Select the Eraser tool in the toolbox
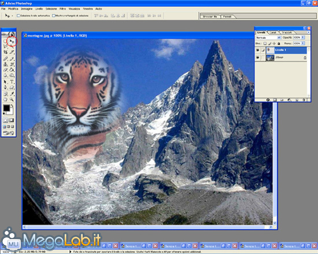 (5, 70)
